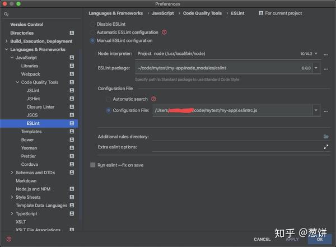Expand Style Sheets node
Screen dimensions: 336x247
tap(12, 197)
